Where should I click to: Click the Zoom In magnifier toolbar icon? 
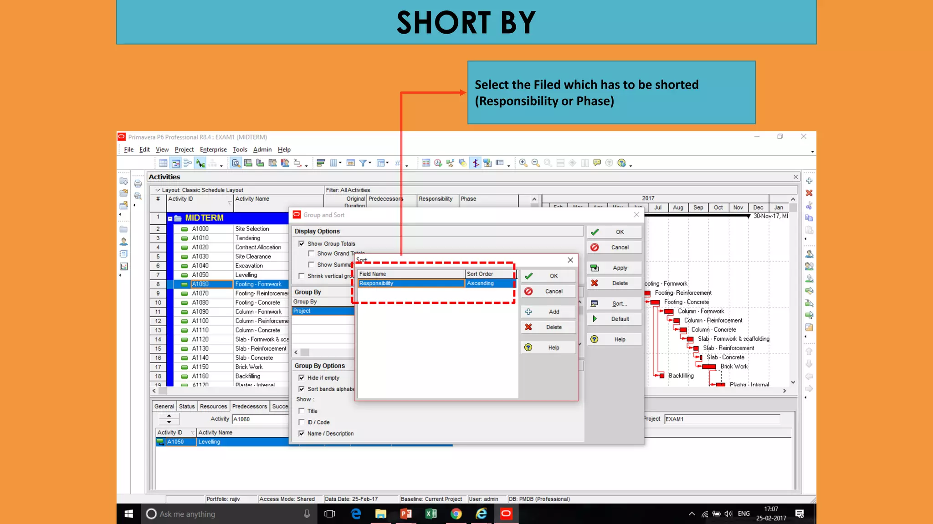(x=523, y=163)
